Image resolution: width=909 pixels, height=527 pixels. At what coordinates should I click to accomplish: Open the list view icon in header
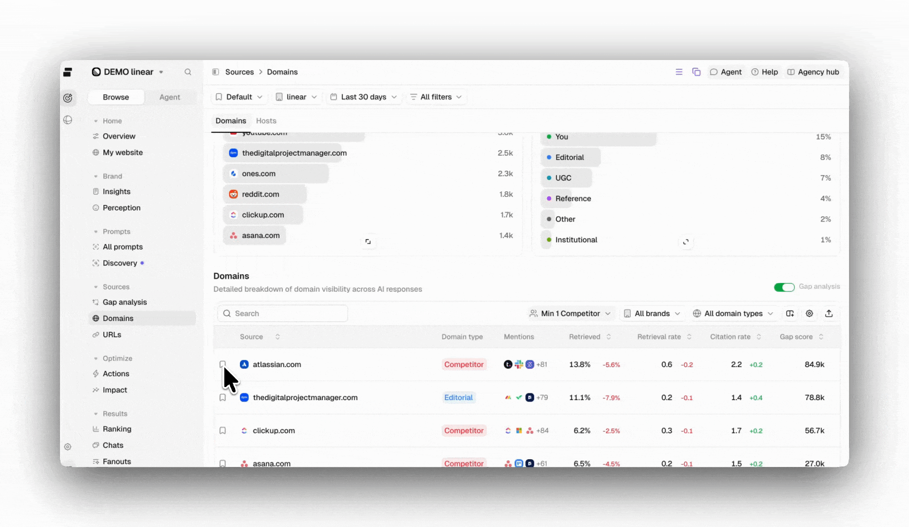(x=679, y=72)
